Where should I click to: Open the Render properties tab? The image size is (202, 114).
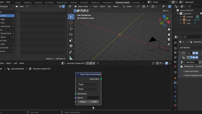[175, 48]
